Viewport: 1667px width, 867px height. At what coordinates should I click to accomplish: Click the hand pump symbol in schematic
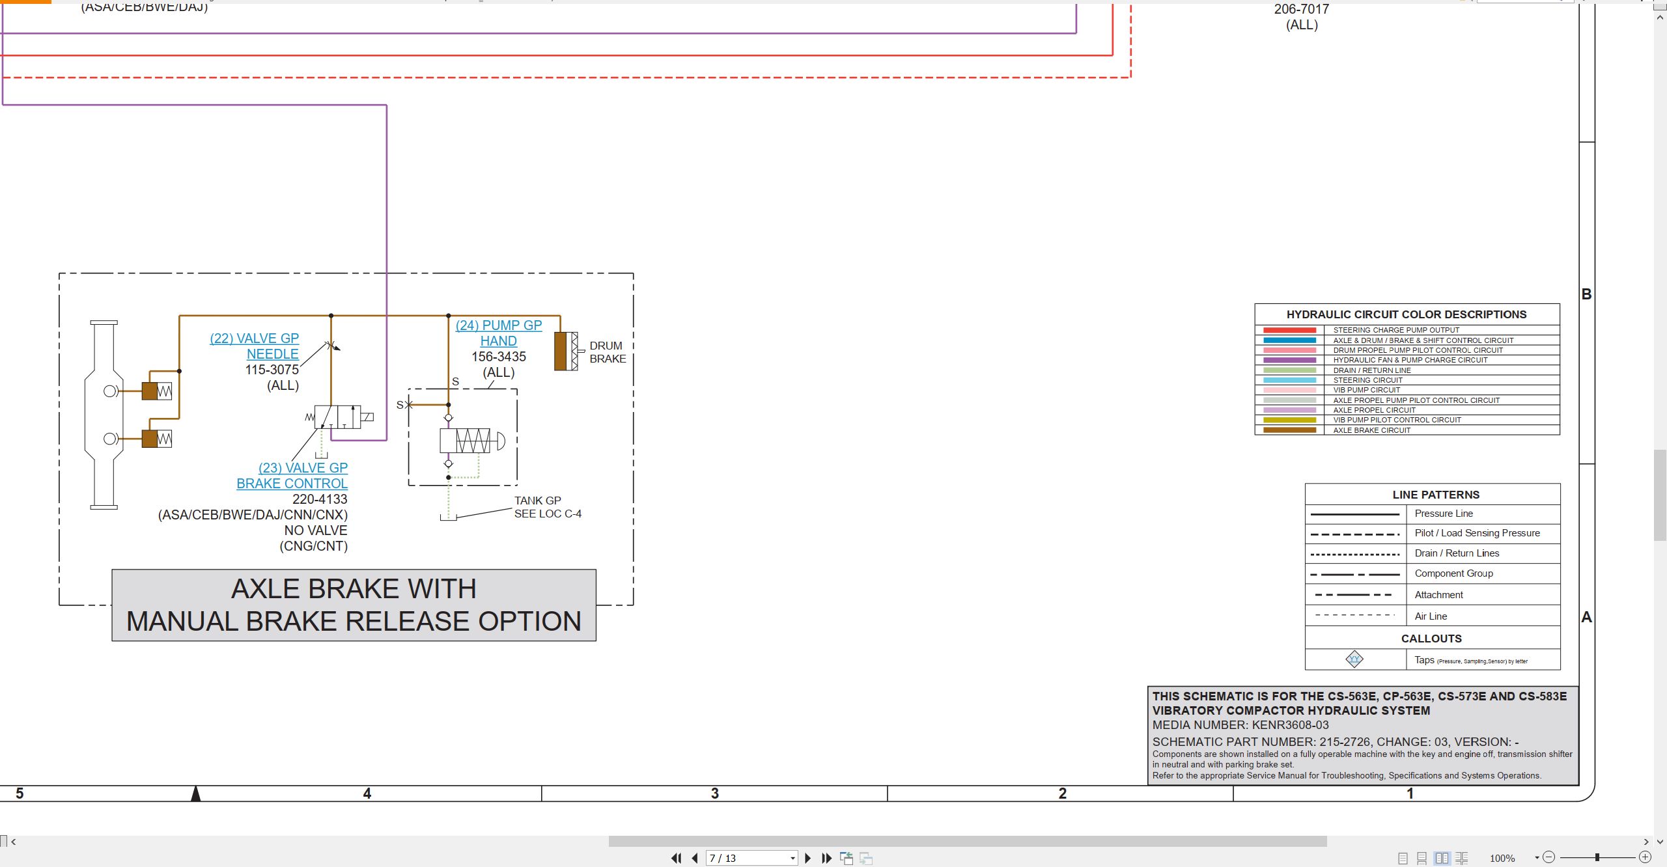coord(472,441)
